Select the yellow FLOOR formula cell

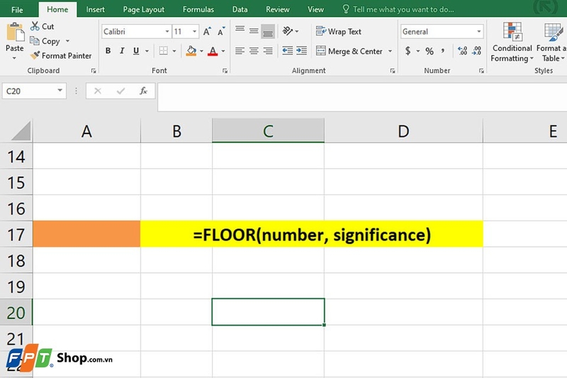312,235
